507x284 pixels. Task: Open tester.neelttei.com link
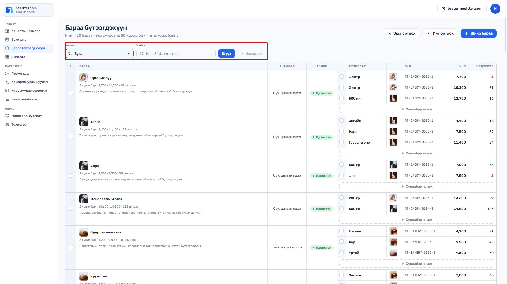tap(462, 9)
